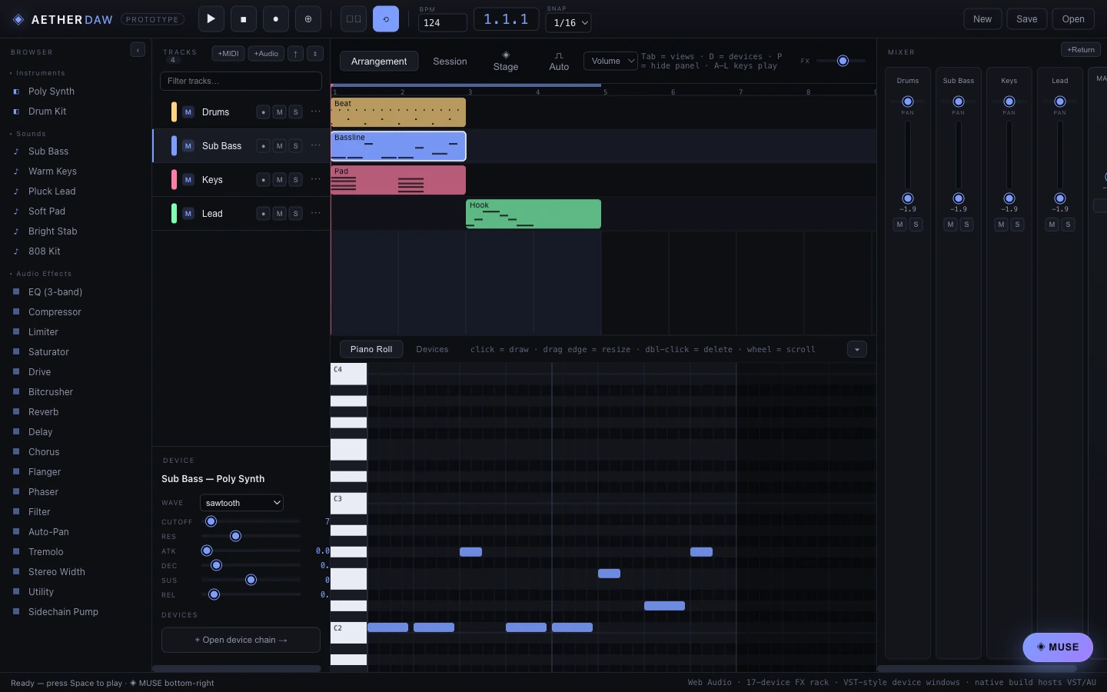Screen dimensions: 1107x692
Task: Open the Sub Bass track more-options menu
Action: (315, 145)
